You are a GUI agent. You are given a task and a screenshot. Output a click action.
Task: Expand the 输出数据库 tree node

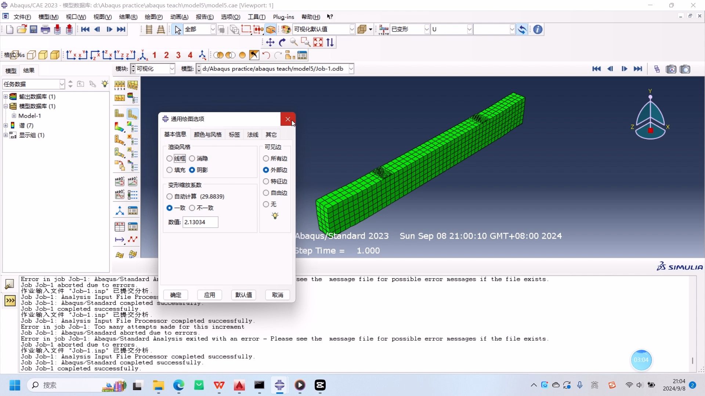(x=6, y=97)
